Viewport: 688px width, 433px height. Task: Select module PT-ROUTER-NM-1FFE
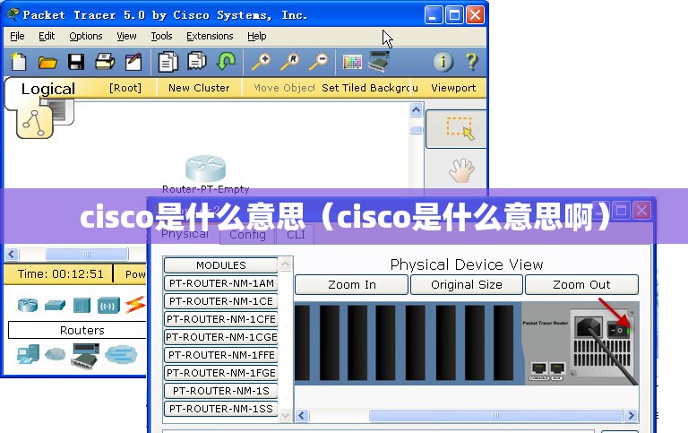221,355
